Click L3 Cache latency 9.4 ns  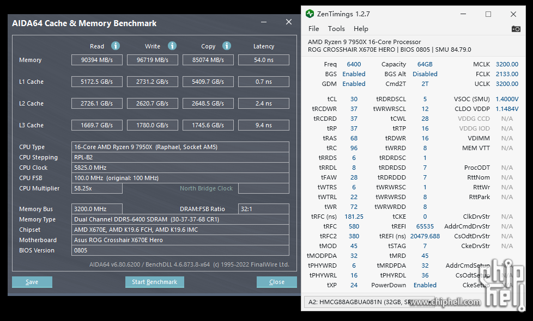pos(264,125)
